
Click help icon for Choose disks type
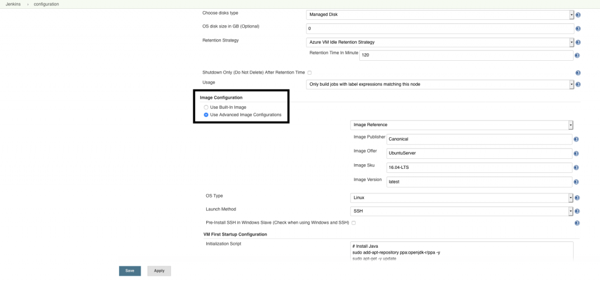tap(578, 15)
